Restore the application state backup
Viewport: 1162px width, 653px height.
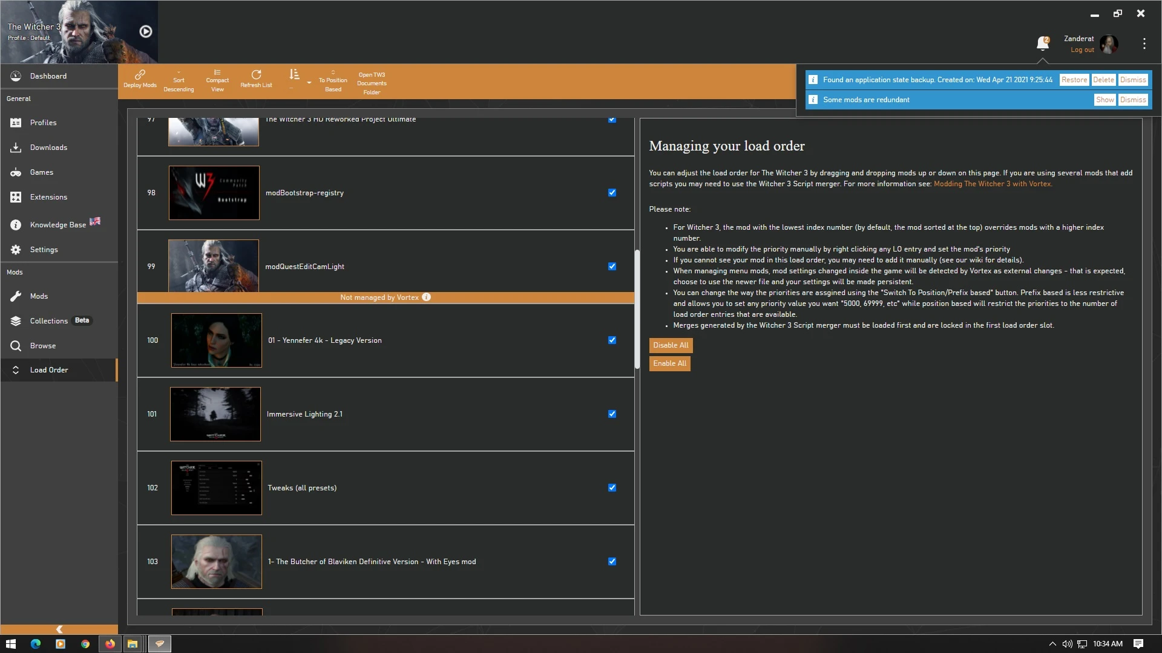(1074, 80)
